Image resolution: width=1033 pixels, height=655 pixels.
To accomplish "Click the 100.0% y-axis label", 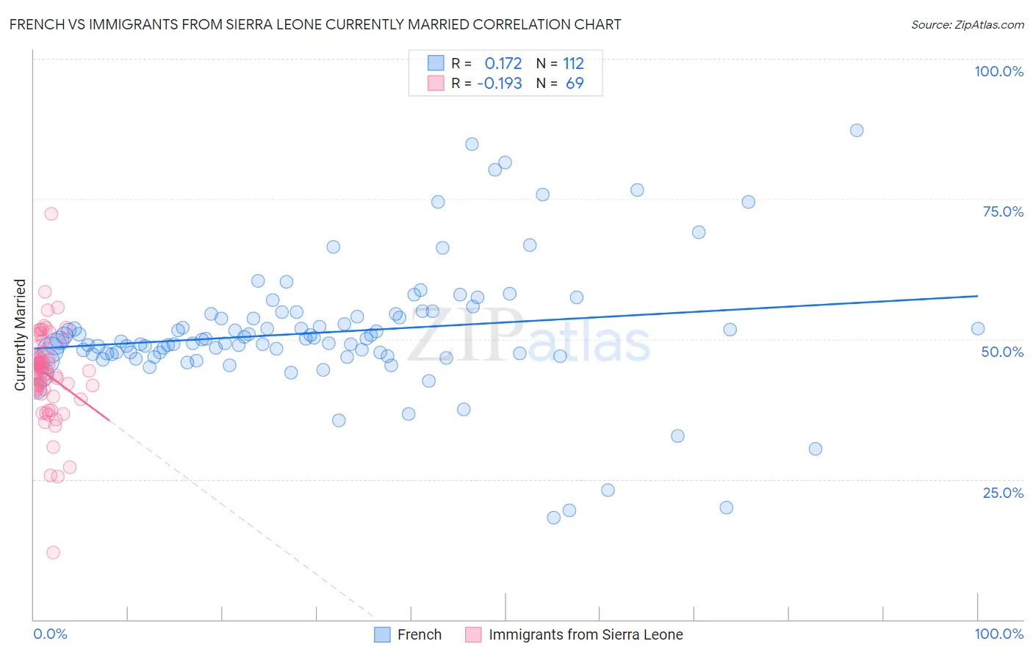I will (999, 71).
